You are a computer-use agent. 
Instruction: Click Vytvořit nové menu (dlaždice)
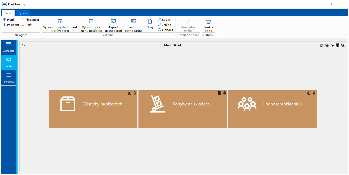(x=91, y=25)
